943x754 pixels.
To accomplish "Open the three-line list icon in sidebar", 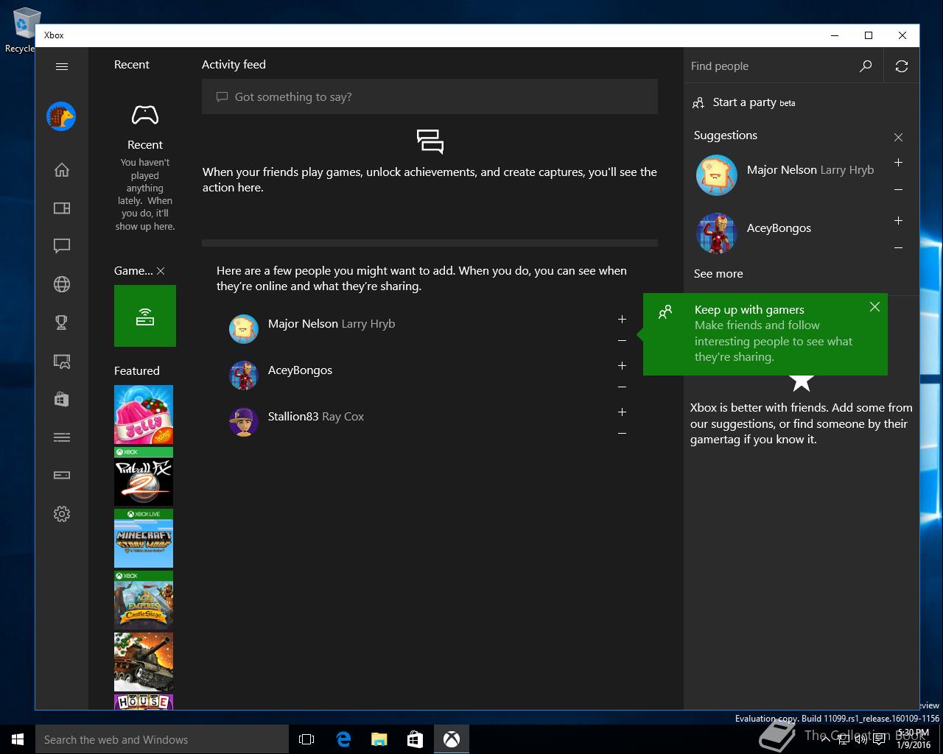I will tap(62, 437).
